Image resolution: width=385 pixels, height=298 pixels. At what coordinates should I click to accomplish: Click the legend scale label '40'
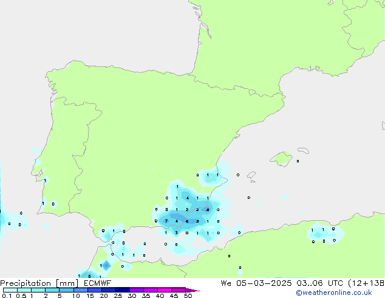[160, 296]
